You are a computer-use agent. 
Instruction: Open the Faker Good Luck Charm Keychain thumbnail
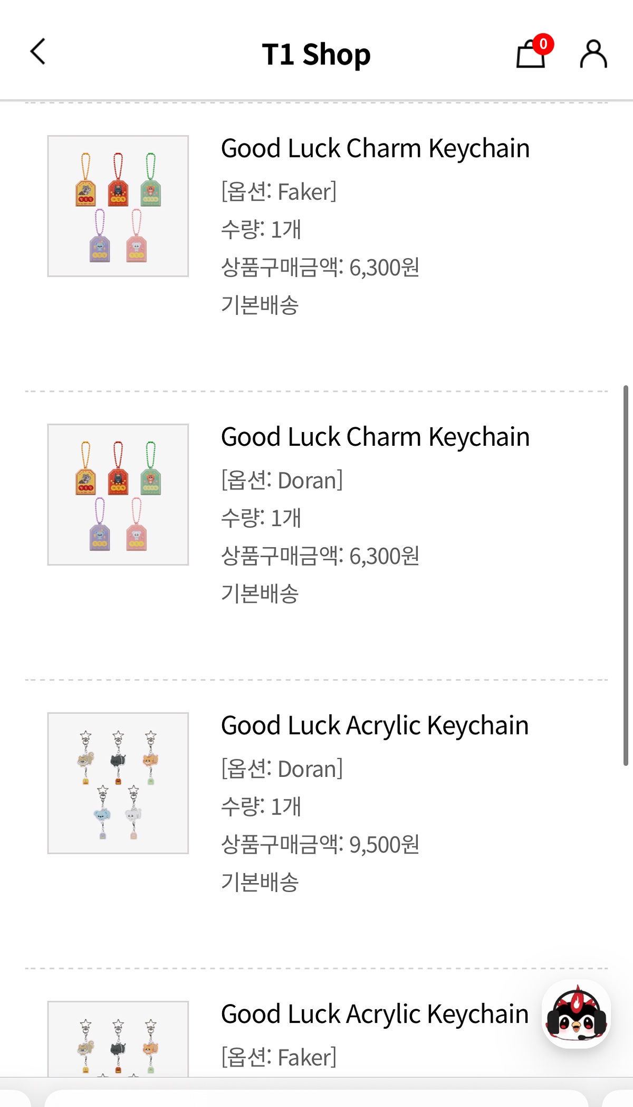pos(118,206)
